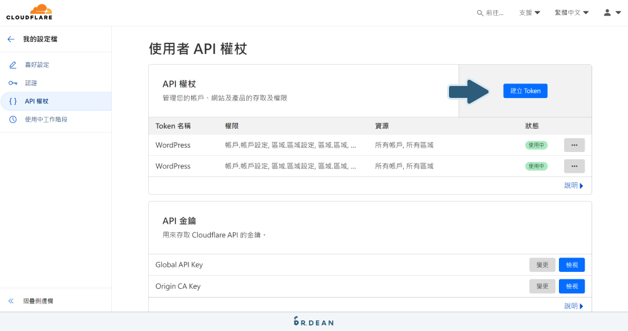Select 使用中工作階段 in the sidebar menu
The width and height of the screenshot is (628, 331).
(x=46, y=119)
